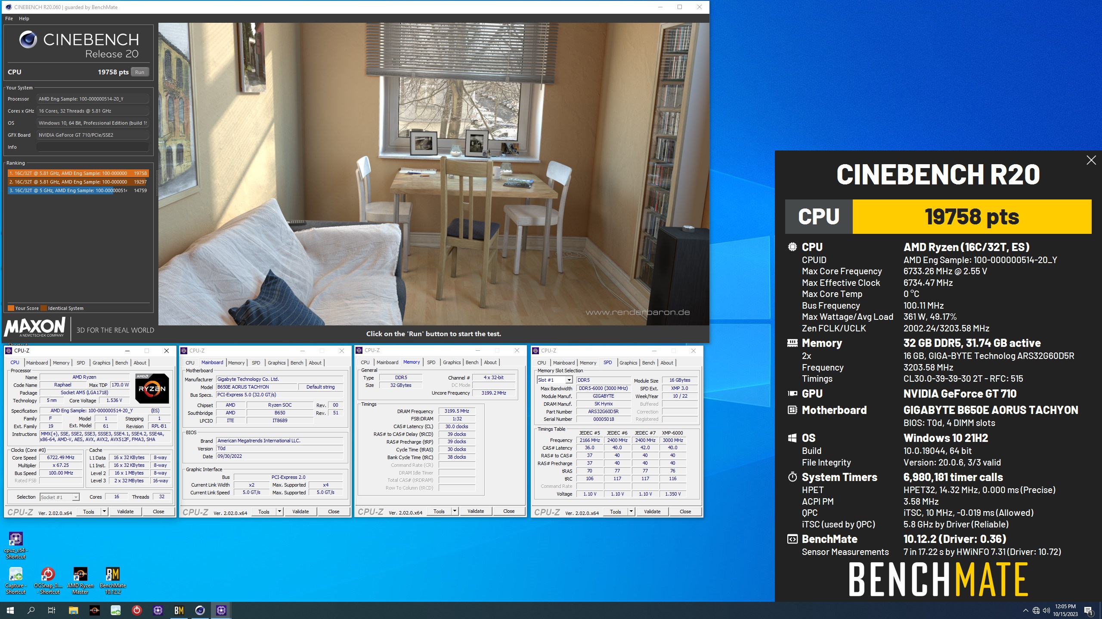The height and width of the screenshot is (619, 1102).
Task: Open the volume tray icon
Action: [1046, 610]
